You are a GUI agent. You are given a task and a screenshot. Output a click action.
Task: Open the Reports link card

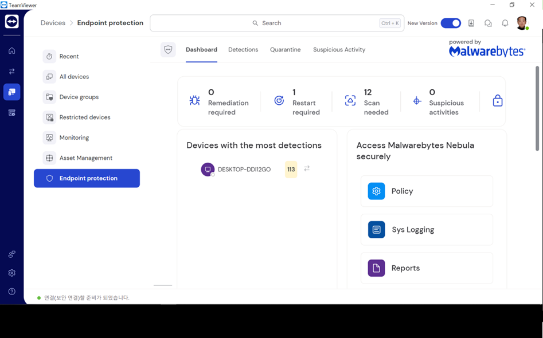427,268
